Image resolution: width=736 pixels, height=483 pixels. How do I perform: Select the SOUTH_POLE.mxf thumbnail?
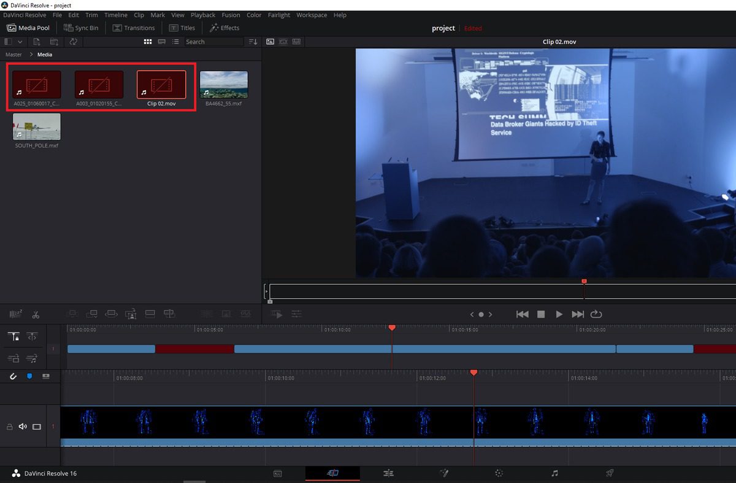37,126
